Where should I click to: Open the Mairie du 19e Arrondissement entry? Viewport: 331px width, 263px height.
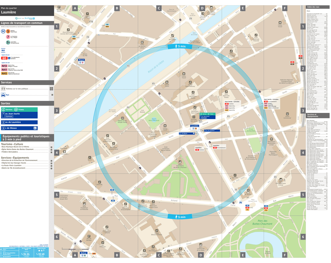tap(14, 168)
